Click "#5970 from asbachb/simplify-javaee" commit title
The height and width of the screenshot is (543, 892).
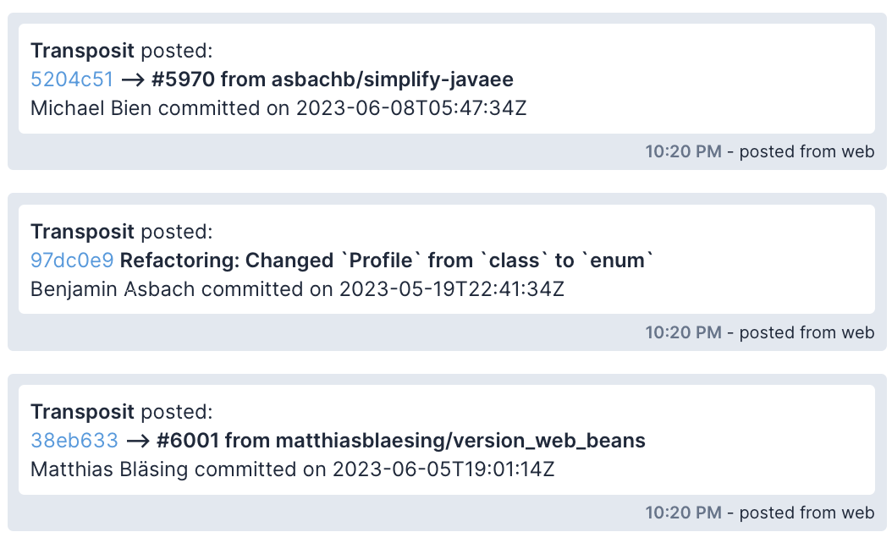click(333, 80)
